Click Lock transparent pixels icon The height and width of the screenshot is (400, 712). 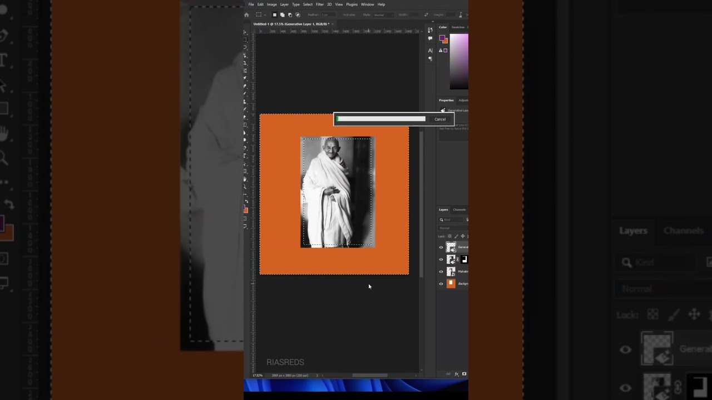click(449, 236)
